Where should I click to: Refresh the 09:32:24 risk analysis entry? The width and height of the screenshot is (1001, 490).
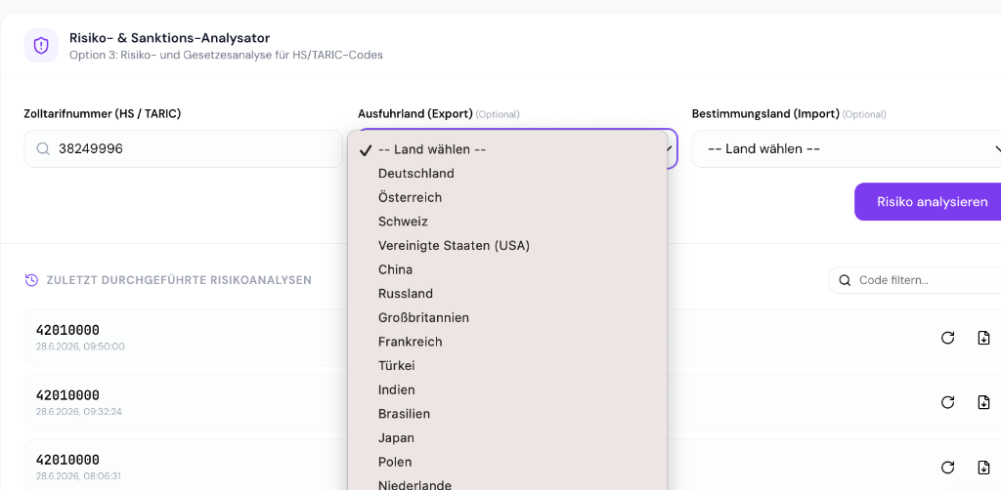point(948,402)
